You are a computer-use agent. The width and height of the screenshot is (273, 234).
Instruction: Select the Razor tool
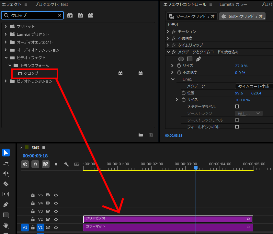pos(6,184)
